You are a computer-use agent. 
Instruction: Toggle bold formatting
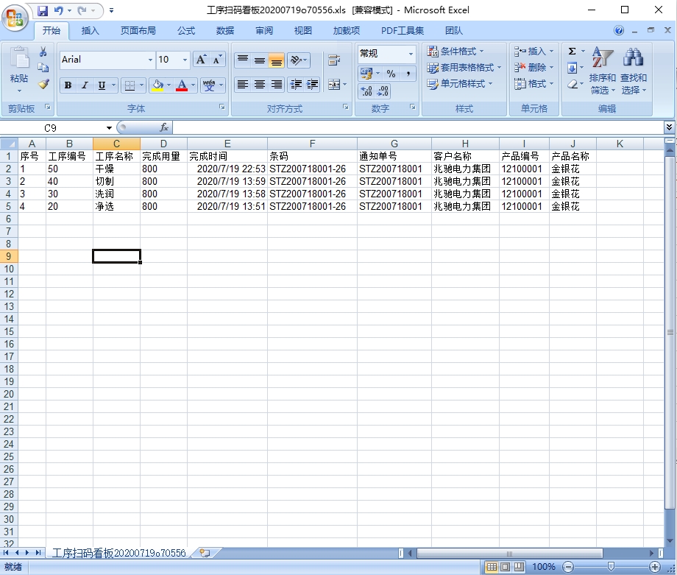[68, 85]
